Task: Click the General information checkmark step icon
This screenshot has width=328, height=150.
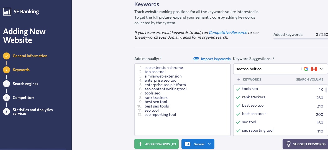Action: click(x=6, y=56)
